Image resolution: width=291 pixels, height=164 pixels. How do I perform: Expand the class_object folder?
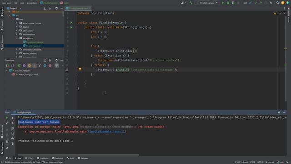pyautogui.click(x=16, y=31)
